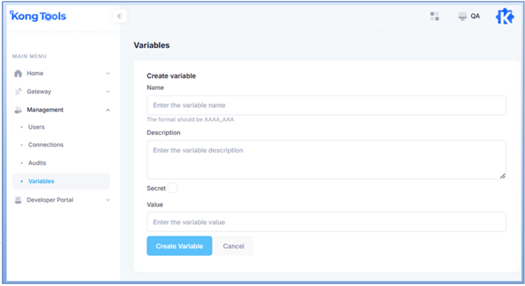This screenshot has width=525, height=286.
Task: Collapse the Management menu chevron
Action: tap(108, 110)
